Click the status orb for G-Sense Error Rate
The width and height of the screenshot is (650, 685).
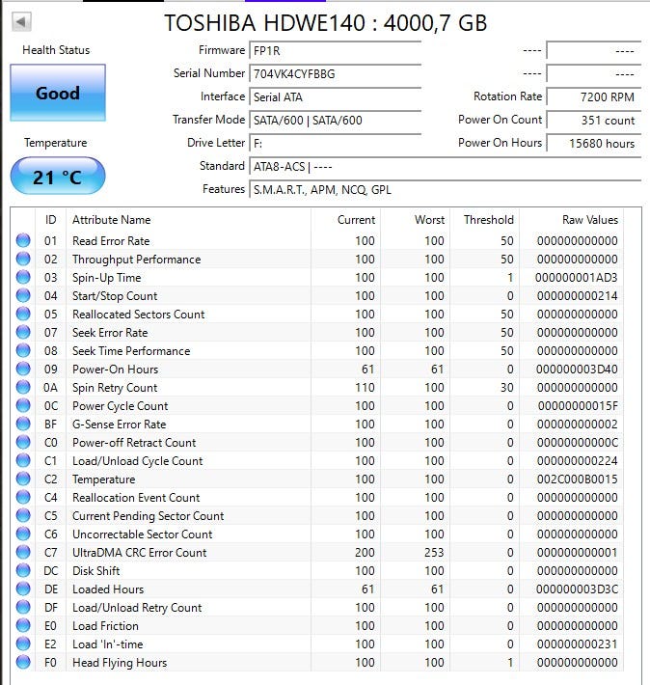(x=23, y=424)
